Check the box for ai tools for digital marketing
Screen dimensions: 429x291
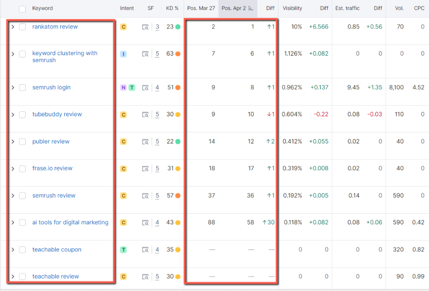tap(23, 223)
